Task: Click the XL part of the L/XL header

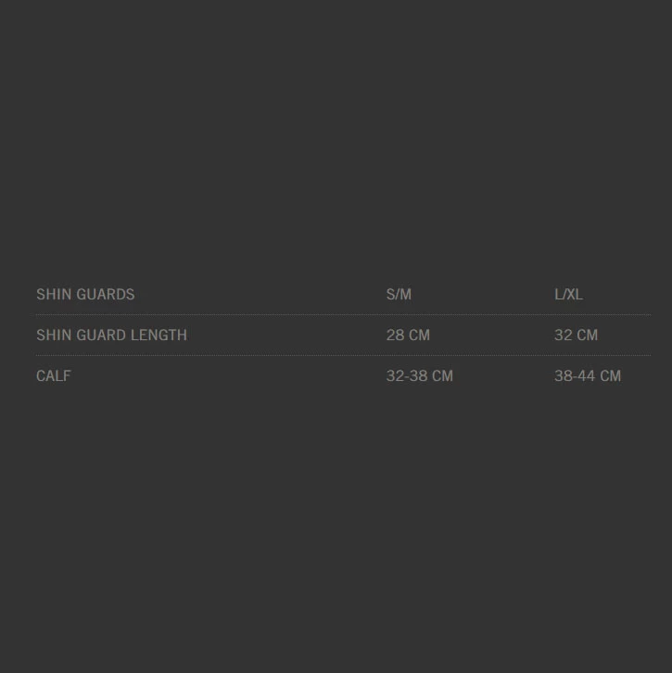Action: tap(575, 295)
